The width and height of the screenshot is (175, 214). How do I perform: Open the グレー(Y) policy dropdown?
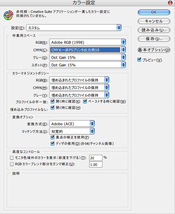click(79, 95)
